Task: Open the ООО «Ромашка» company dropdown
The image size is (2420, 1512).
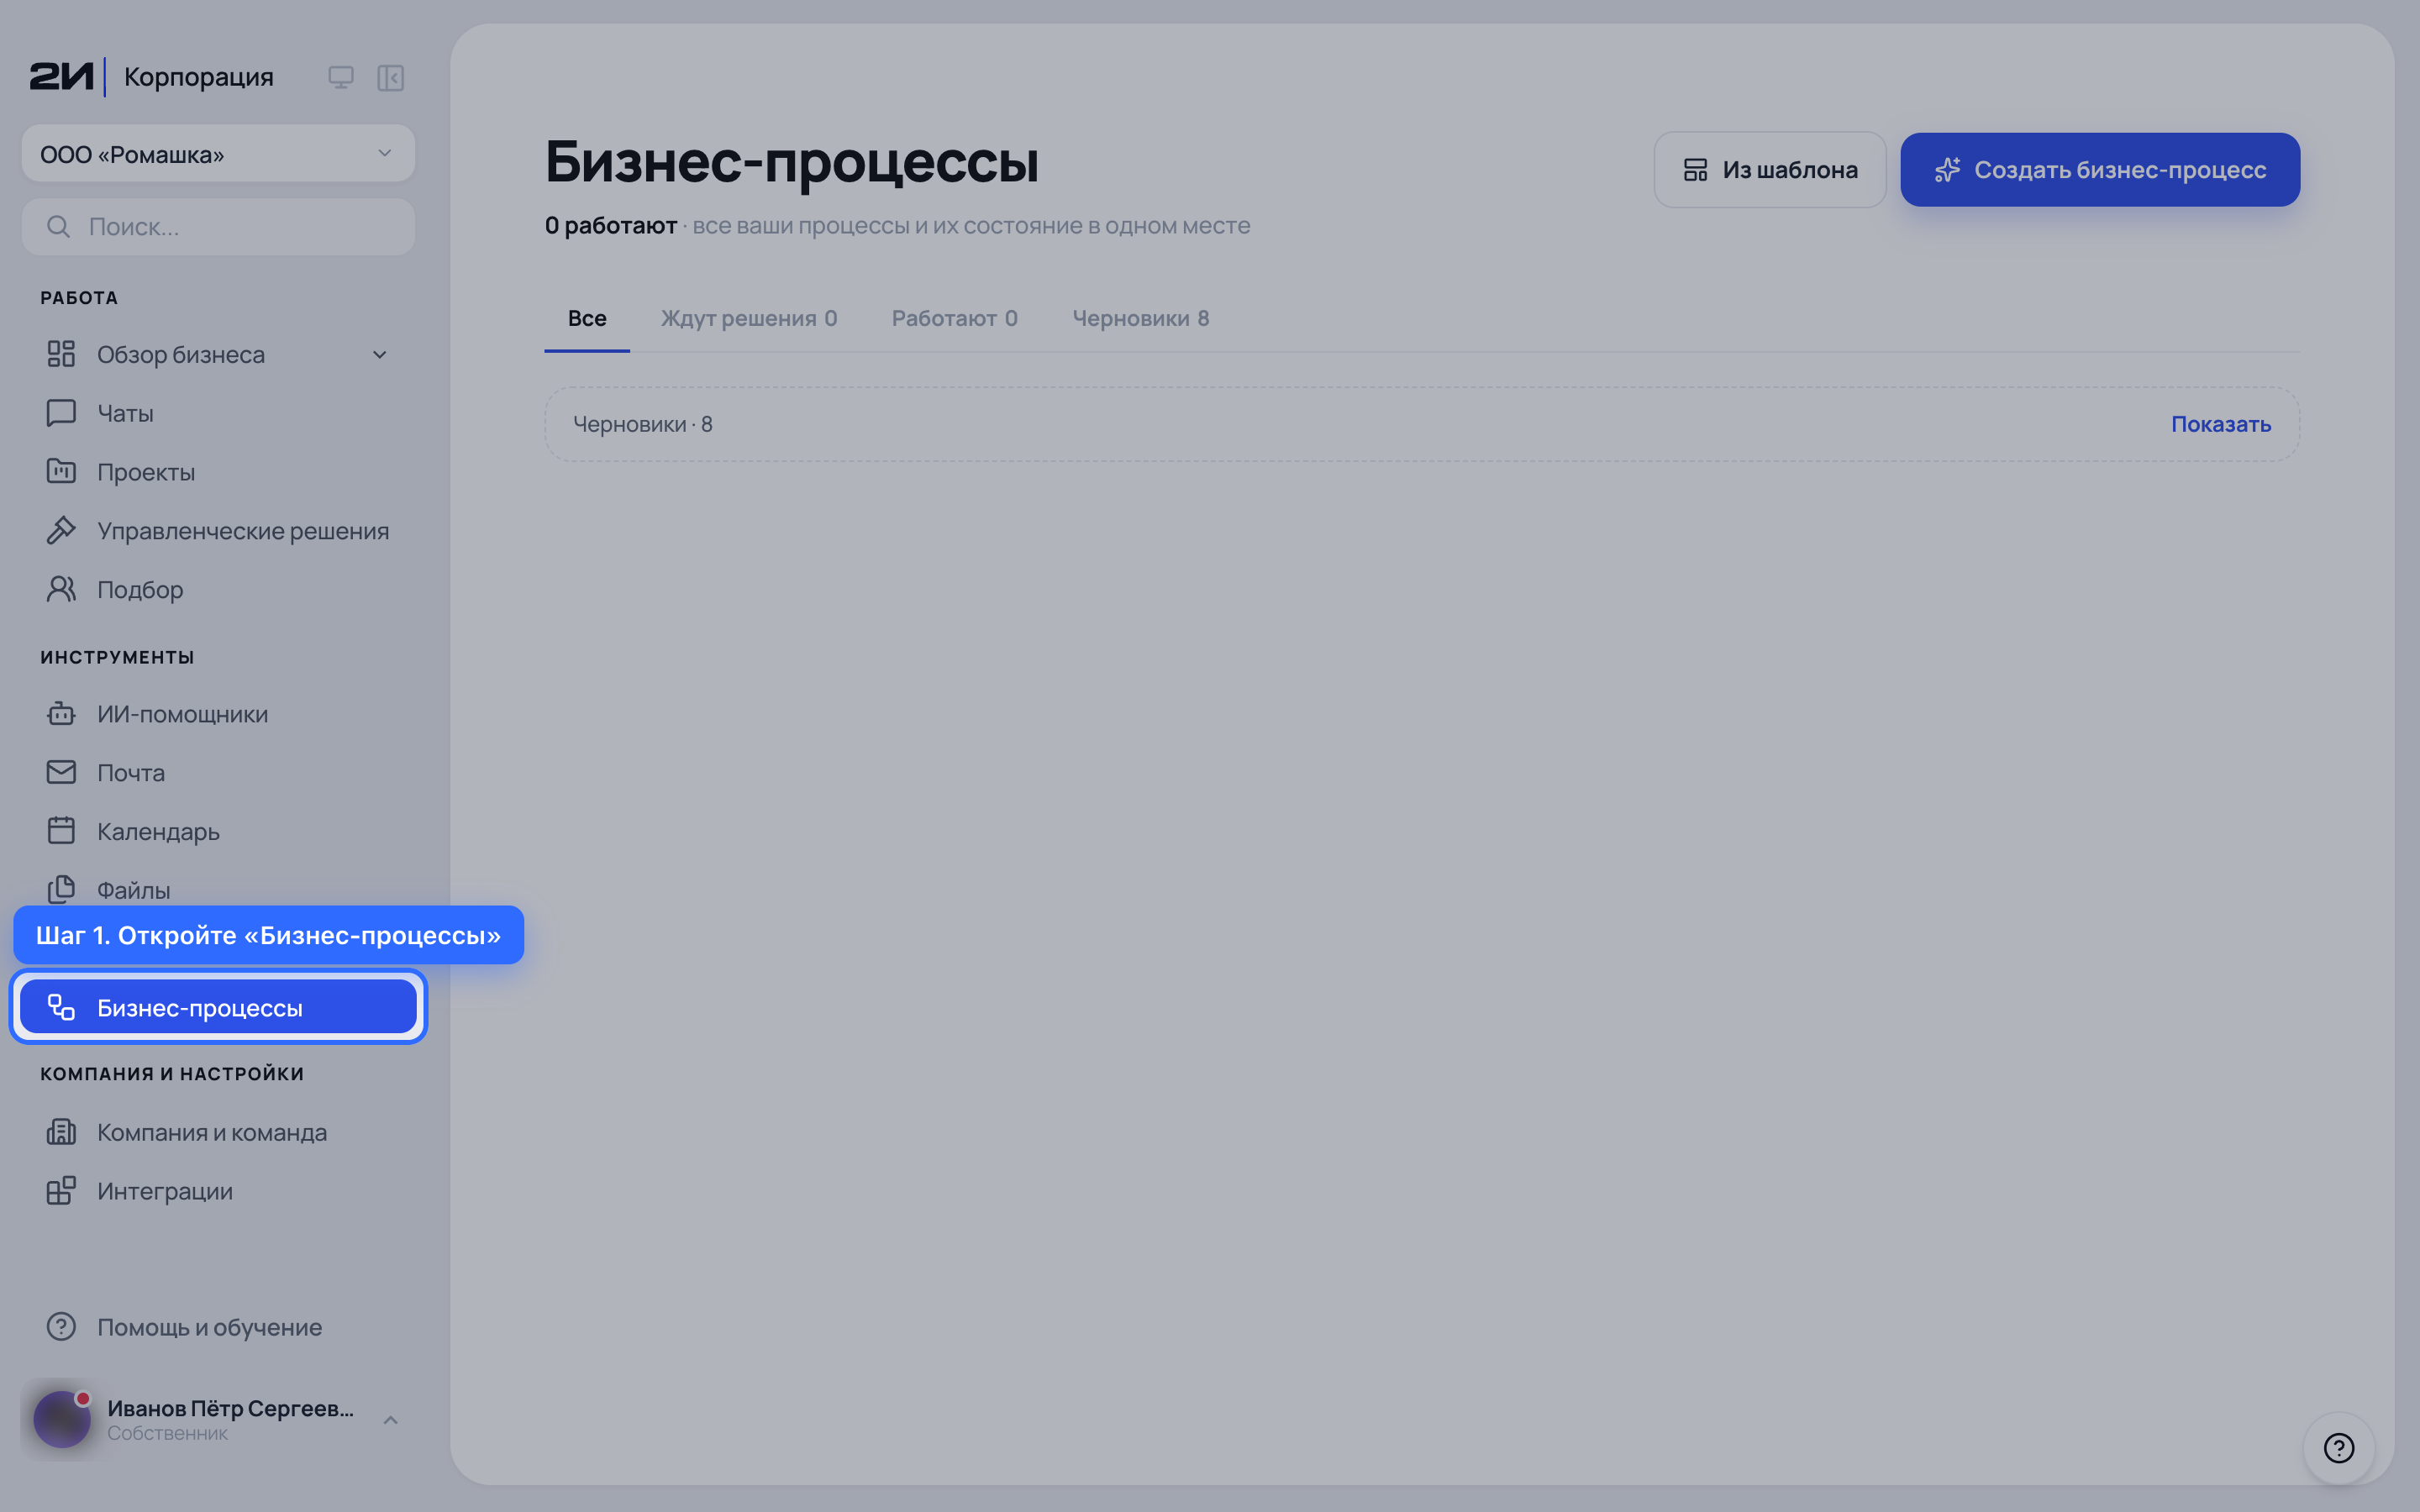Action: coord(218,154)
